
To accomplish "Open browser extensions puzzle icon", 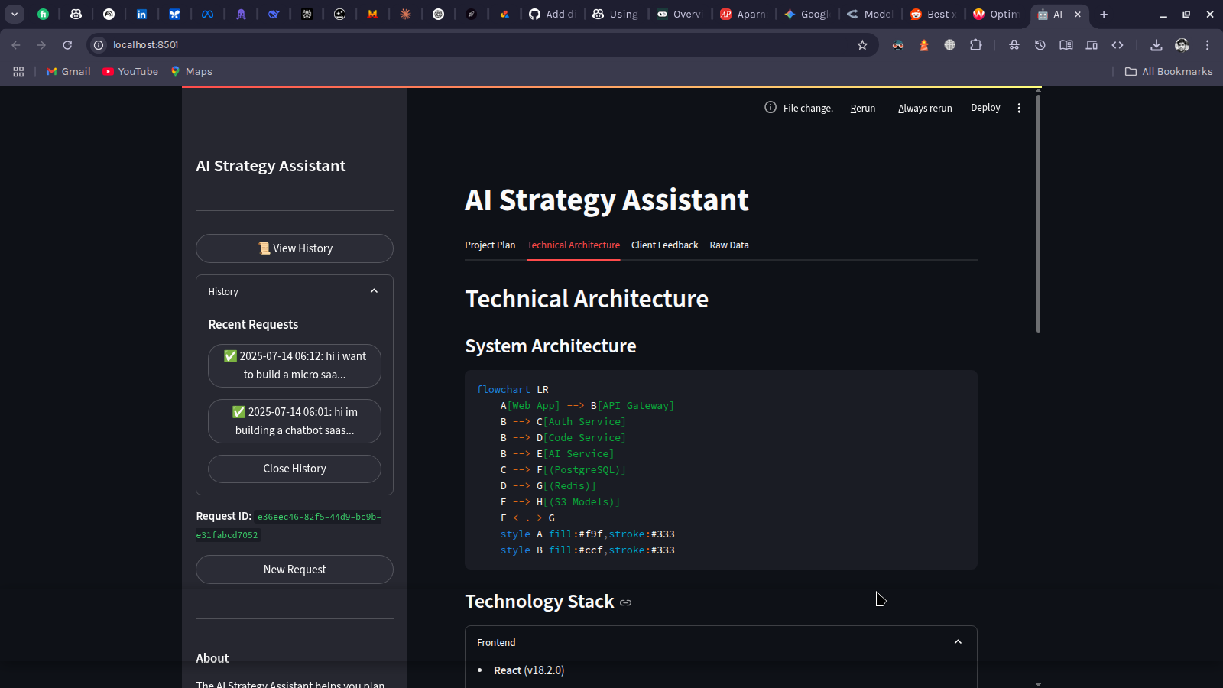I will (975, 45).
